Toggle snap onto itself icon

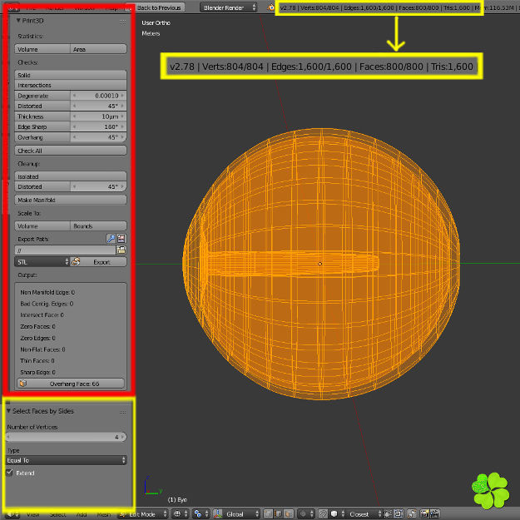pyautogui.click(x=388, y=514)
